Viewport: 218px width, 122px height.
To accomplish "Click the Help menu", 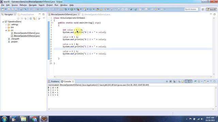I will 72,5.
